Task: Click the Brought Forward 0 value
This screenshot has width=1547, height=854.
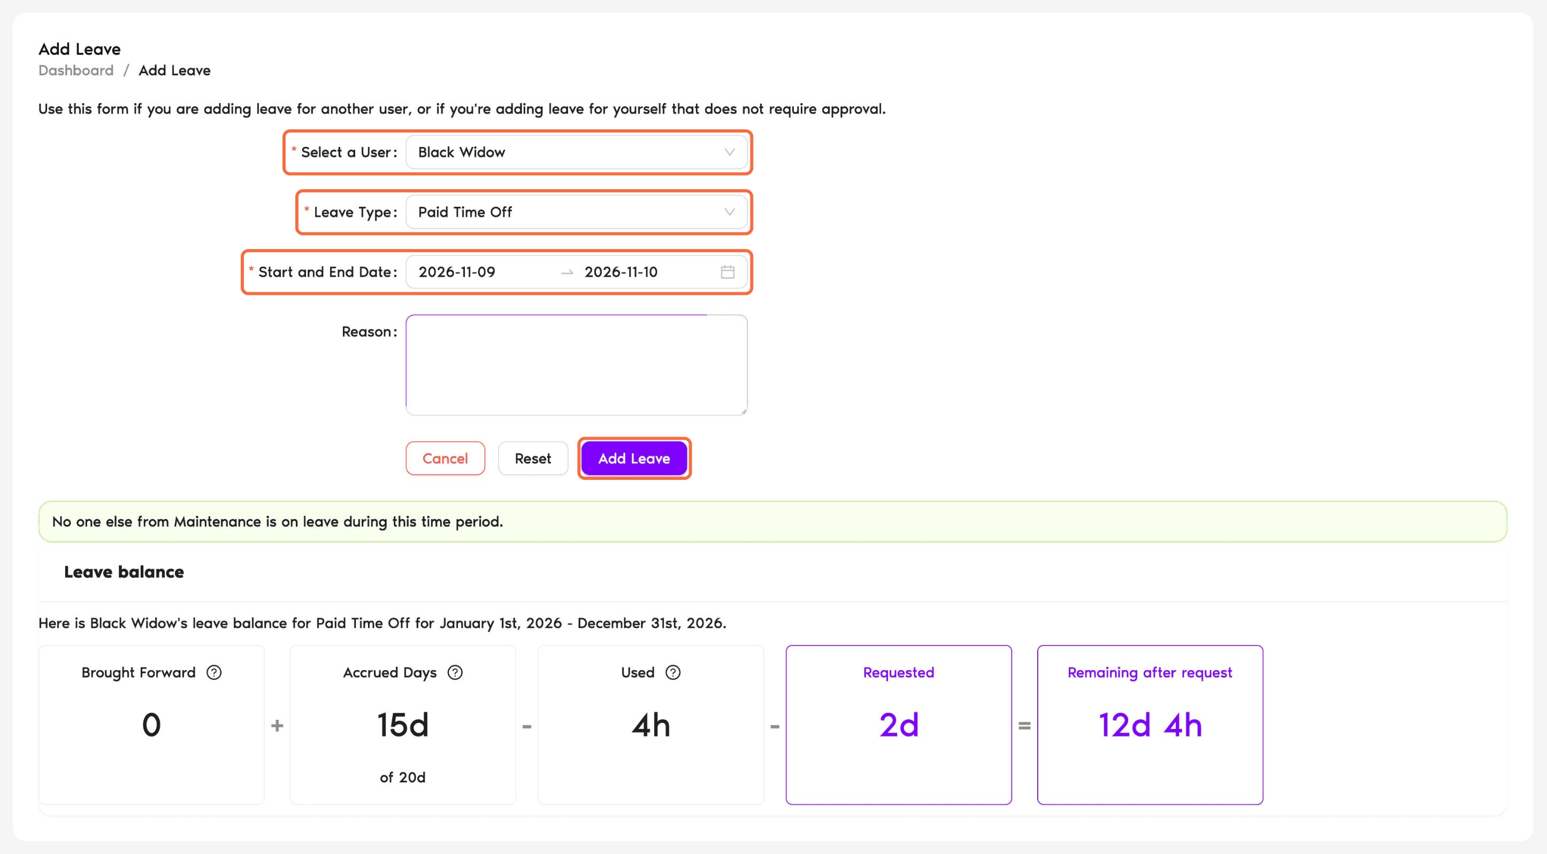Action: click(151, 725)
